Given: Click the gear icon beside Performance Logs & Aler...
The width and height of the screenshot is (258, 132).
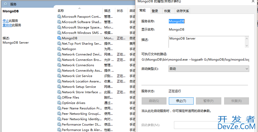Looking at the screenshot, I should pyautogui.click(x=59, y=130).
